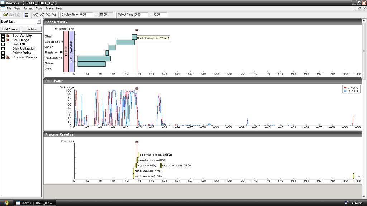Click the marker handle atop the Cpu Usage graph

pos(137,89)
